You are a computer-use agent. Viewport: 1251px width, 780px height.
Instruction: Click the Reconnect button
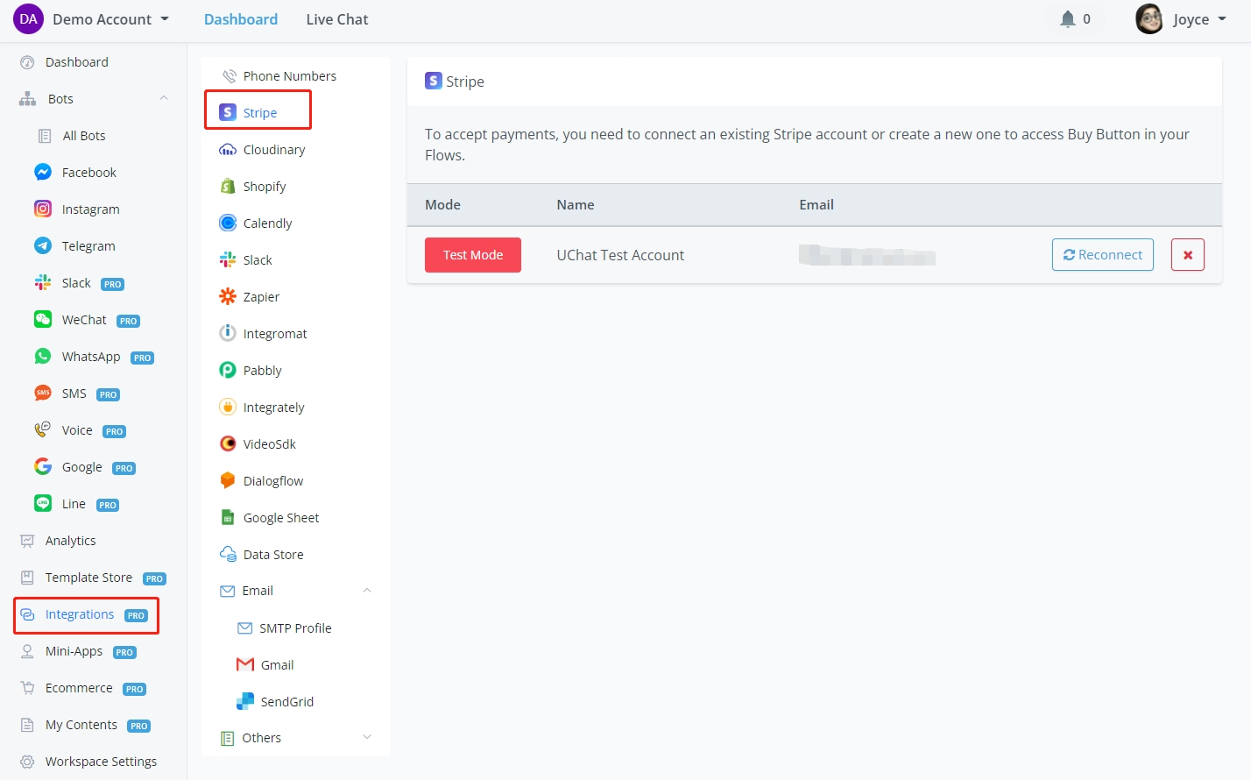click(x=1102, y=255)
